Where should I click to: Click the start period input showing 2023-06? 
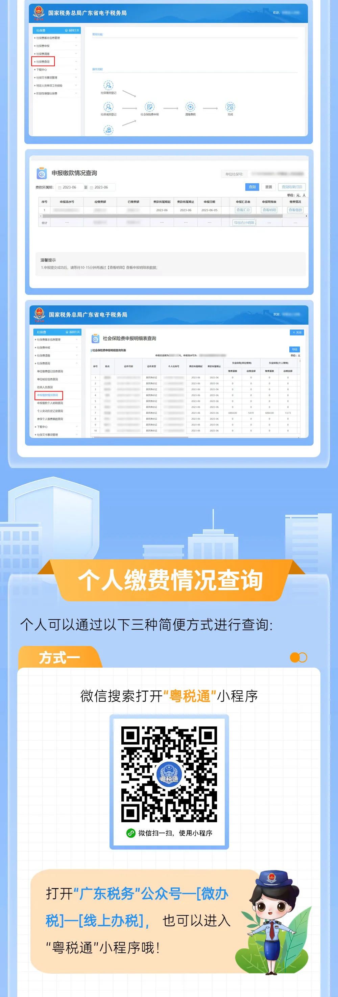click(x=69, y=188)
